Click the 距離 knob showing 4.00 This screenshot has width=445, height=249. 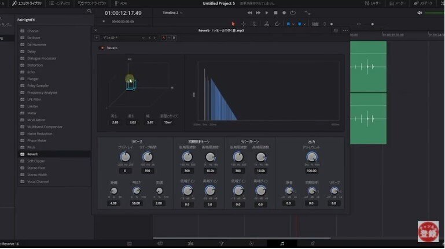pyautogui.click(x=113, y=191)
